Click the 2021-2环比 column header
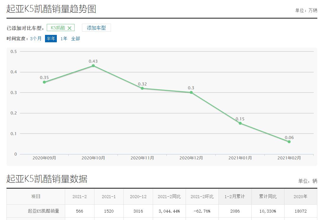The width and height of the screenshot is (320, 220). (x=202, y=197)
